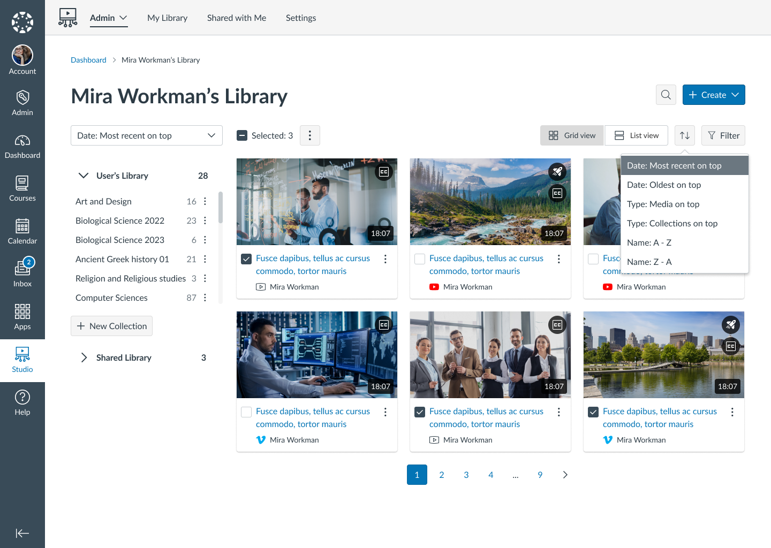771x548 pixels.
Task: Select the Courses sidebar icon
Action: pos(22,187)
